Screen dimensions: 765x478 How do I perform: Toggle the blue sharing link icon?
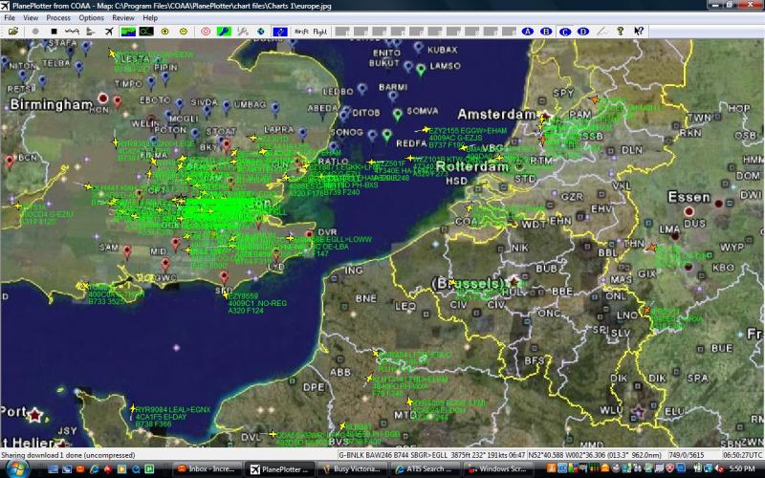[280, 32]
